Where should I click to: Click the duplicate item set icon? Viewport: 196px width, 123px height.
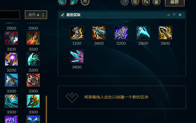[x=135, y=2]
